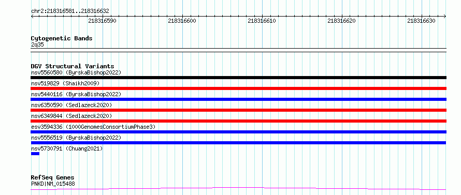Open variant esv3594336 (1000GenomesConsortiumPhase3) label
Image resolution: width=461 pixels, height=195 pixels.
93,127
